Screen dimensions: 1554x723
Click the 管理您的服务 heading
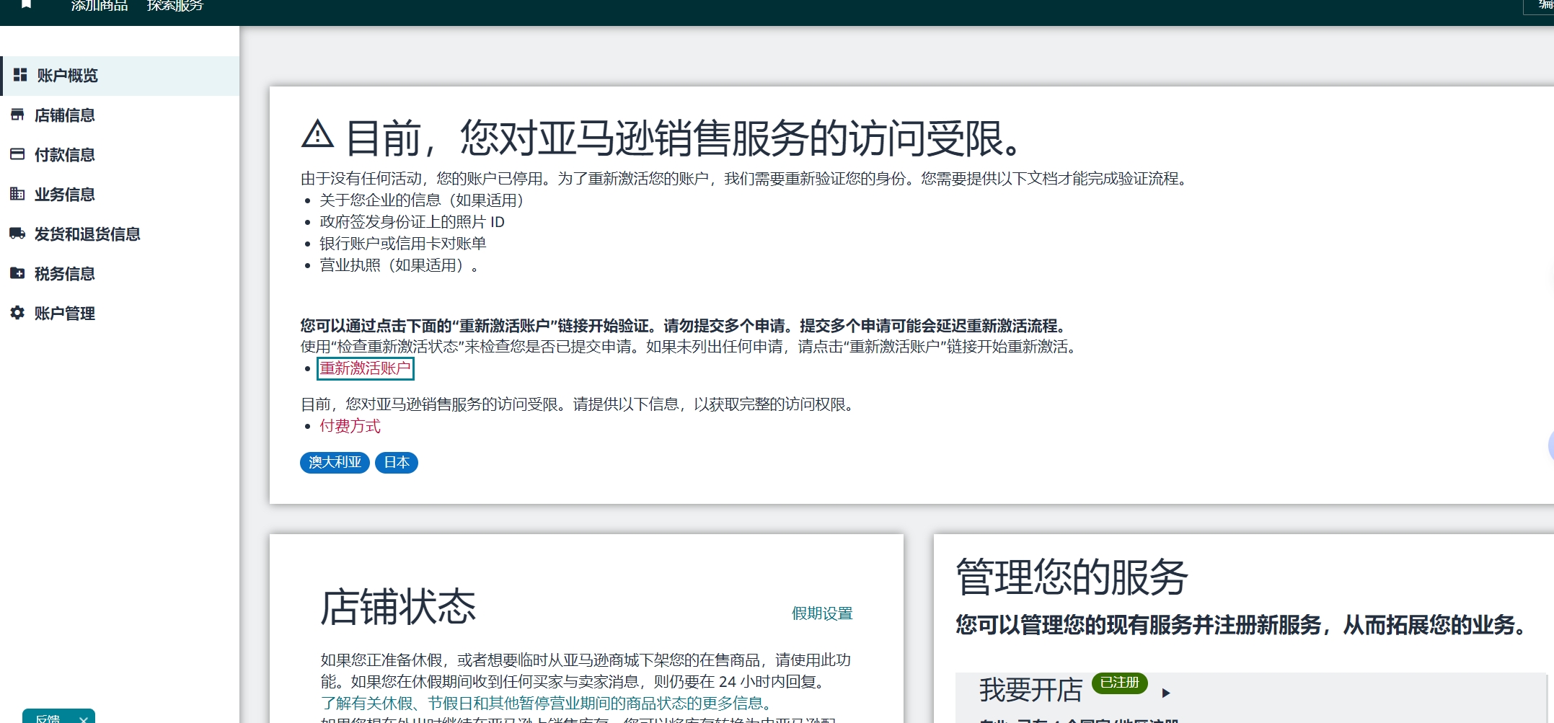click(1072, 577)
